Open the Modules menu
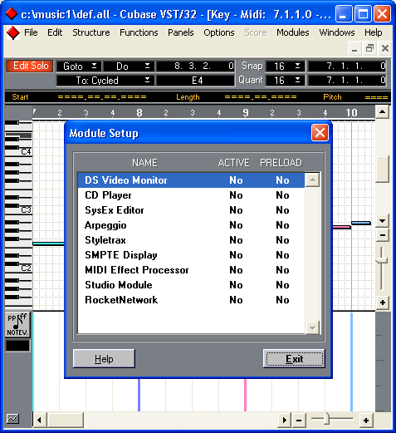Viewport: 396px width, 433px height. pyautogui.click(x=293, y=32)
